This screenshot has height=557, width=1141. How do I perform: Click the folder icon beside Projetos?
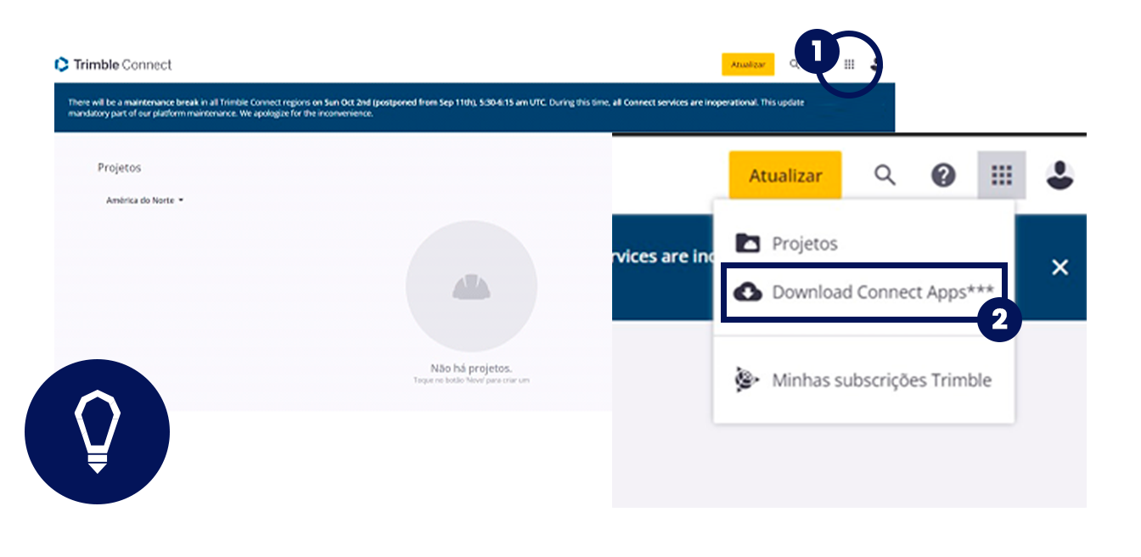coord(747,244)
